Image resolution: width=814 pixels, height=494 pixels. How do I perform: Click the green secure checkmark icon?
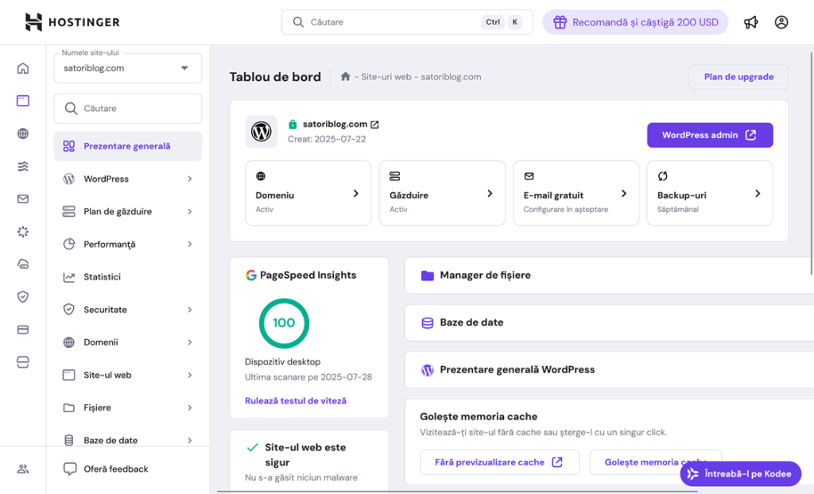point(252,447)
